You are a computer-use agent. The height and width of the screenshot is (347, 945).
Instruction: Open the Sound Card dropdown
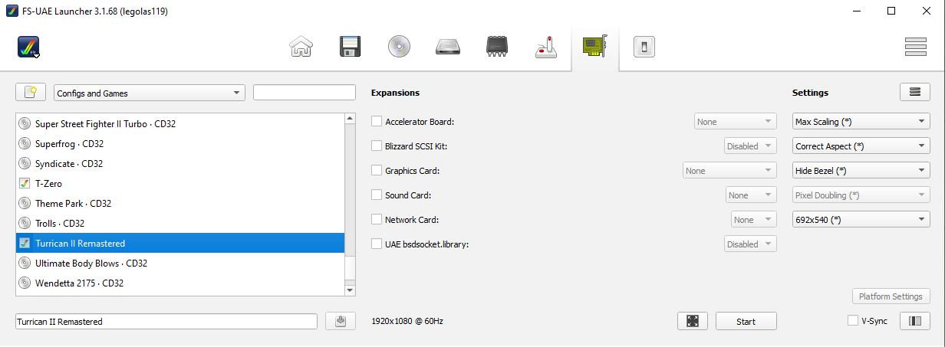(x=751, y=195)
